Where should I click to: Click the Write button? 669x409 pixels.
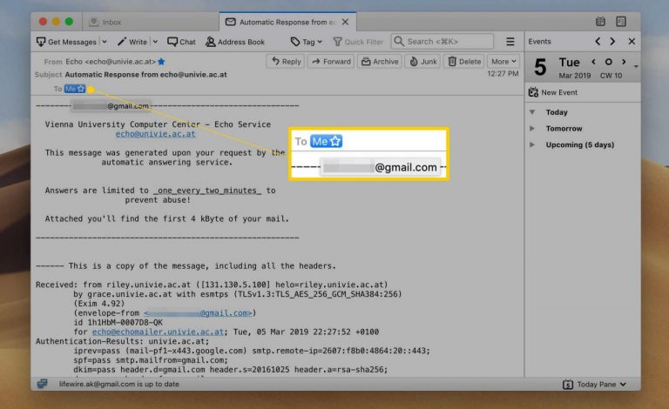[x=132, y=42]
